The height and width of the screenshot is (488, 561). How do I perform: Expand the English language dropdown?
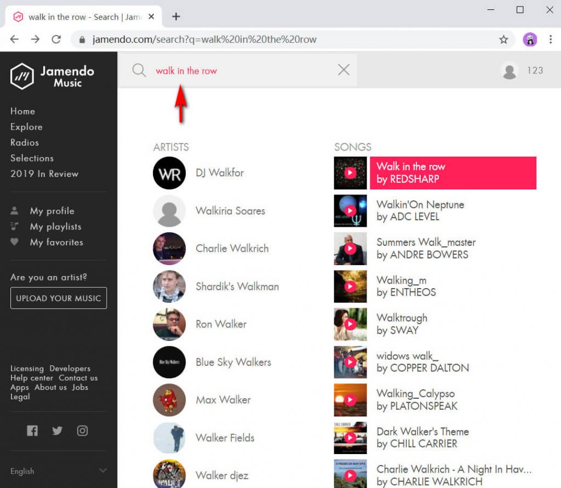[x=102, y=471]
